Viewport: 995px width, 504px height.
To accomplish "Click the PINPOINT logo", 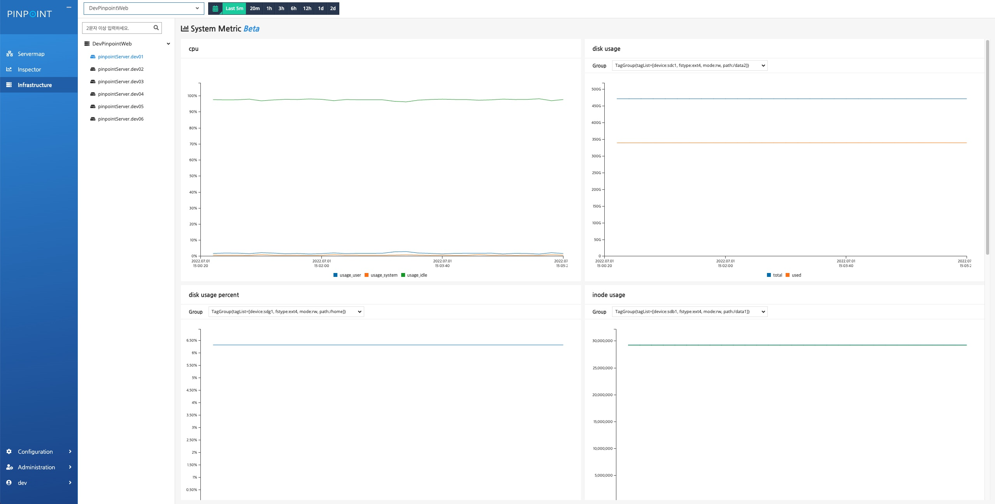I will coord(30,14).
